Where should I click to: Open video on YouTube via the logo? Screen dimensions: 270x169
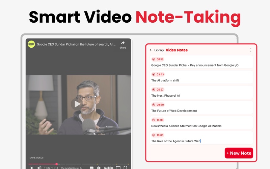tap(108, 168)
